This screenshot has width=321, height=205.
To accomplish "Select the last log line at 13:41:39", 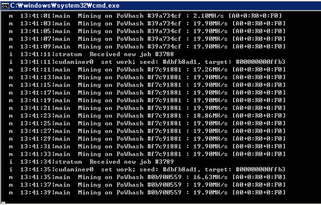I will click(147, 193).
